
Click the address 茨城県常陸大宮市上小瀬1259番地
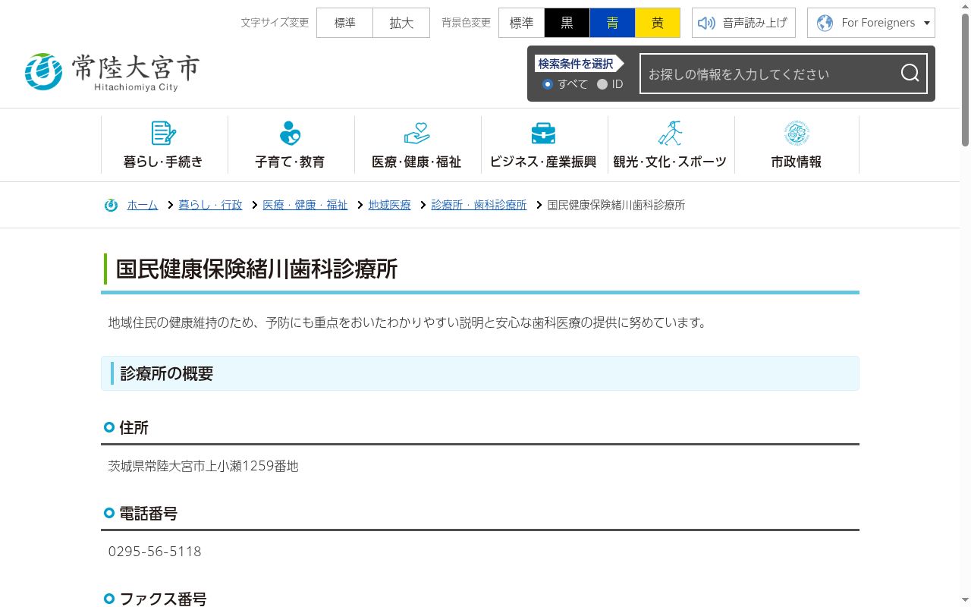[203, 466]
